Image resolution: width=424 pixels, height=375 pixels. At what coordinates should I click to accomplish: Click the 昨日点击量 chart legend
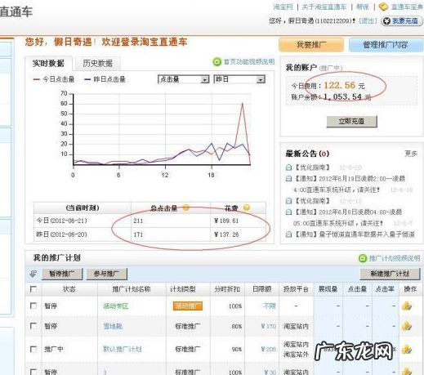105,79
